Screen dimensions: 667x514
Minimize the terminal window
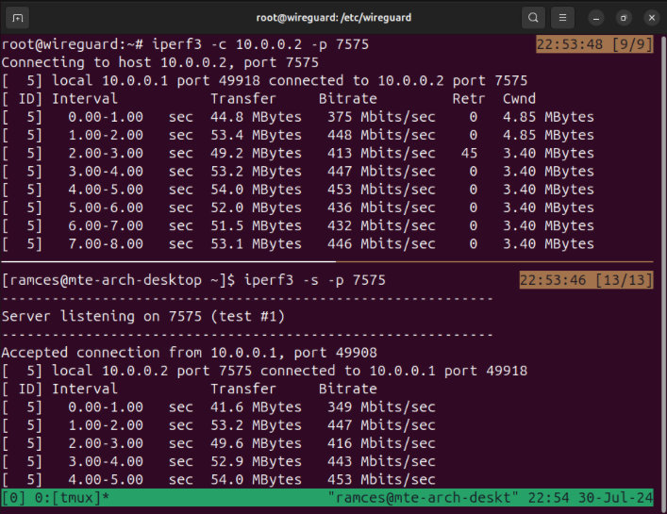[x=596, y=18]
